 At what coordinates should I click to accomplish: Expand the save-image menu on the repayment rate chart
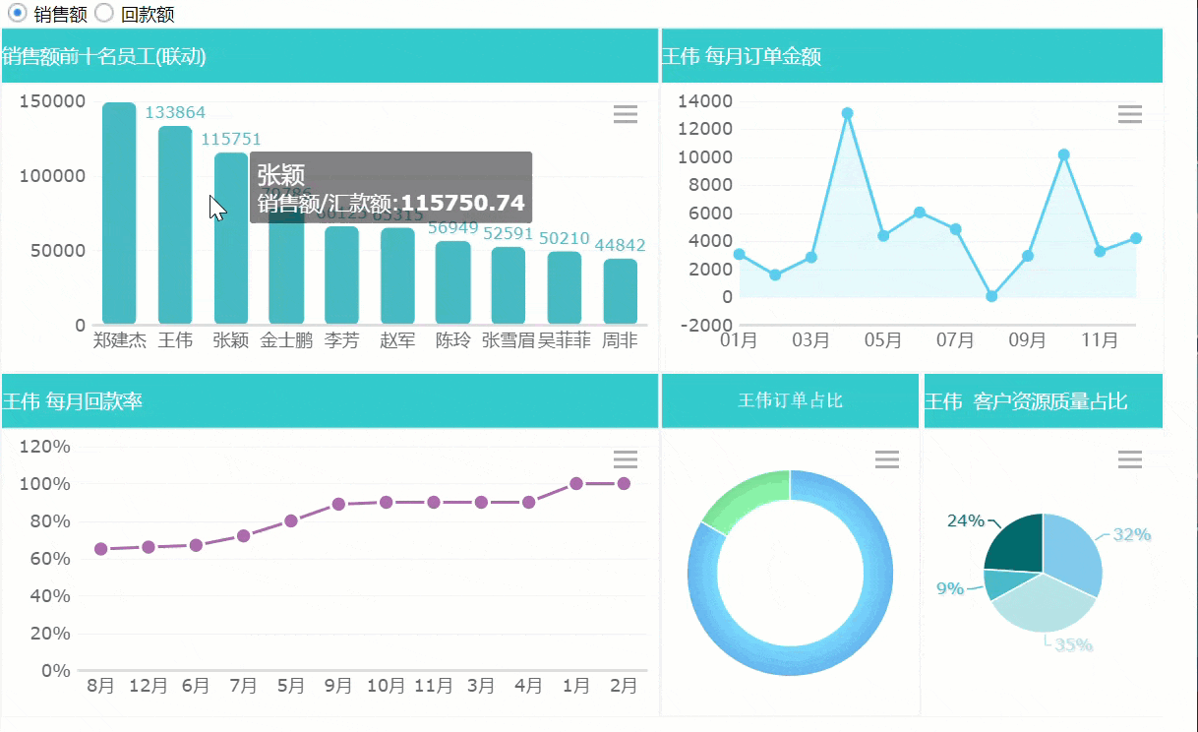click(626, 459)
